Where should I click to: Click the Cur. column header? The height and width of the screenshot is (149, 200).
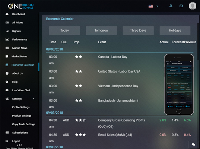[x=64, y=42]
